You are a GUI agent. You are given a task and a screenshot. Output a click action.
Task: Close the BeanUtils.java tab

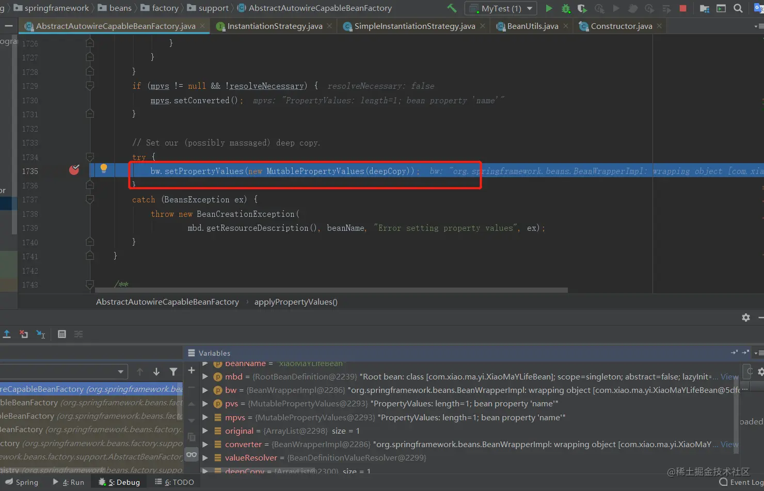click(566, 26)
